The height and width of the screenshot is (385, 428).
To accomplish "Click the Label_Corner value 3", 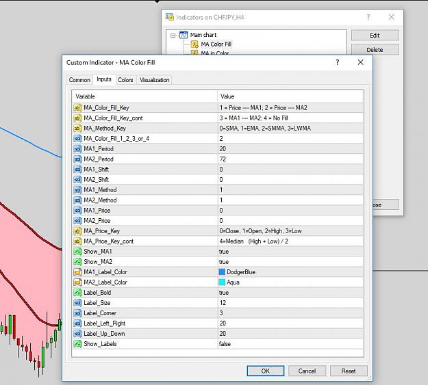I will [x=221, y=313].
